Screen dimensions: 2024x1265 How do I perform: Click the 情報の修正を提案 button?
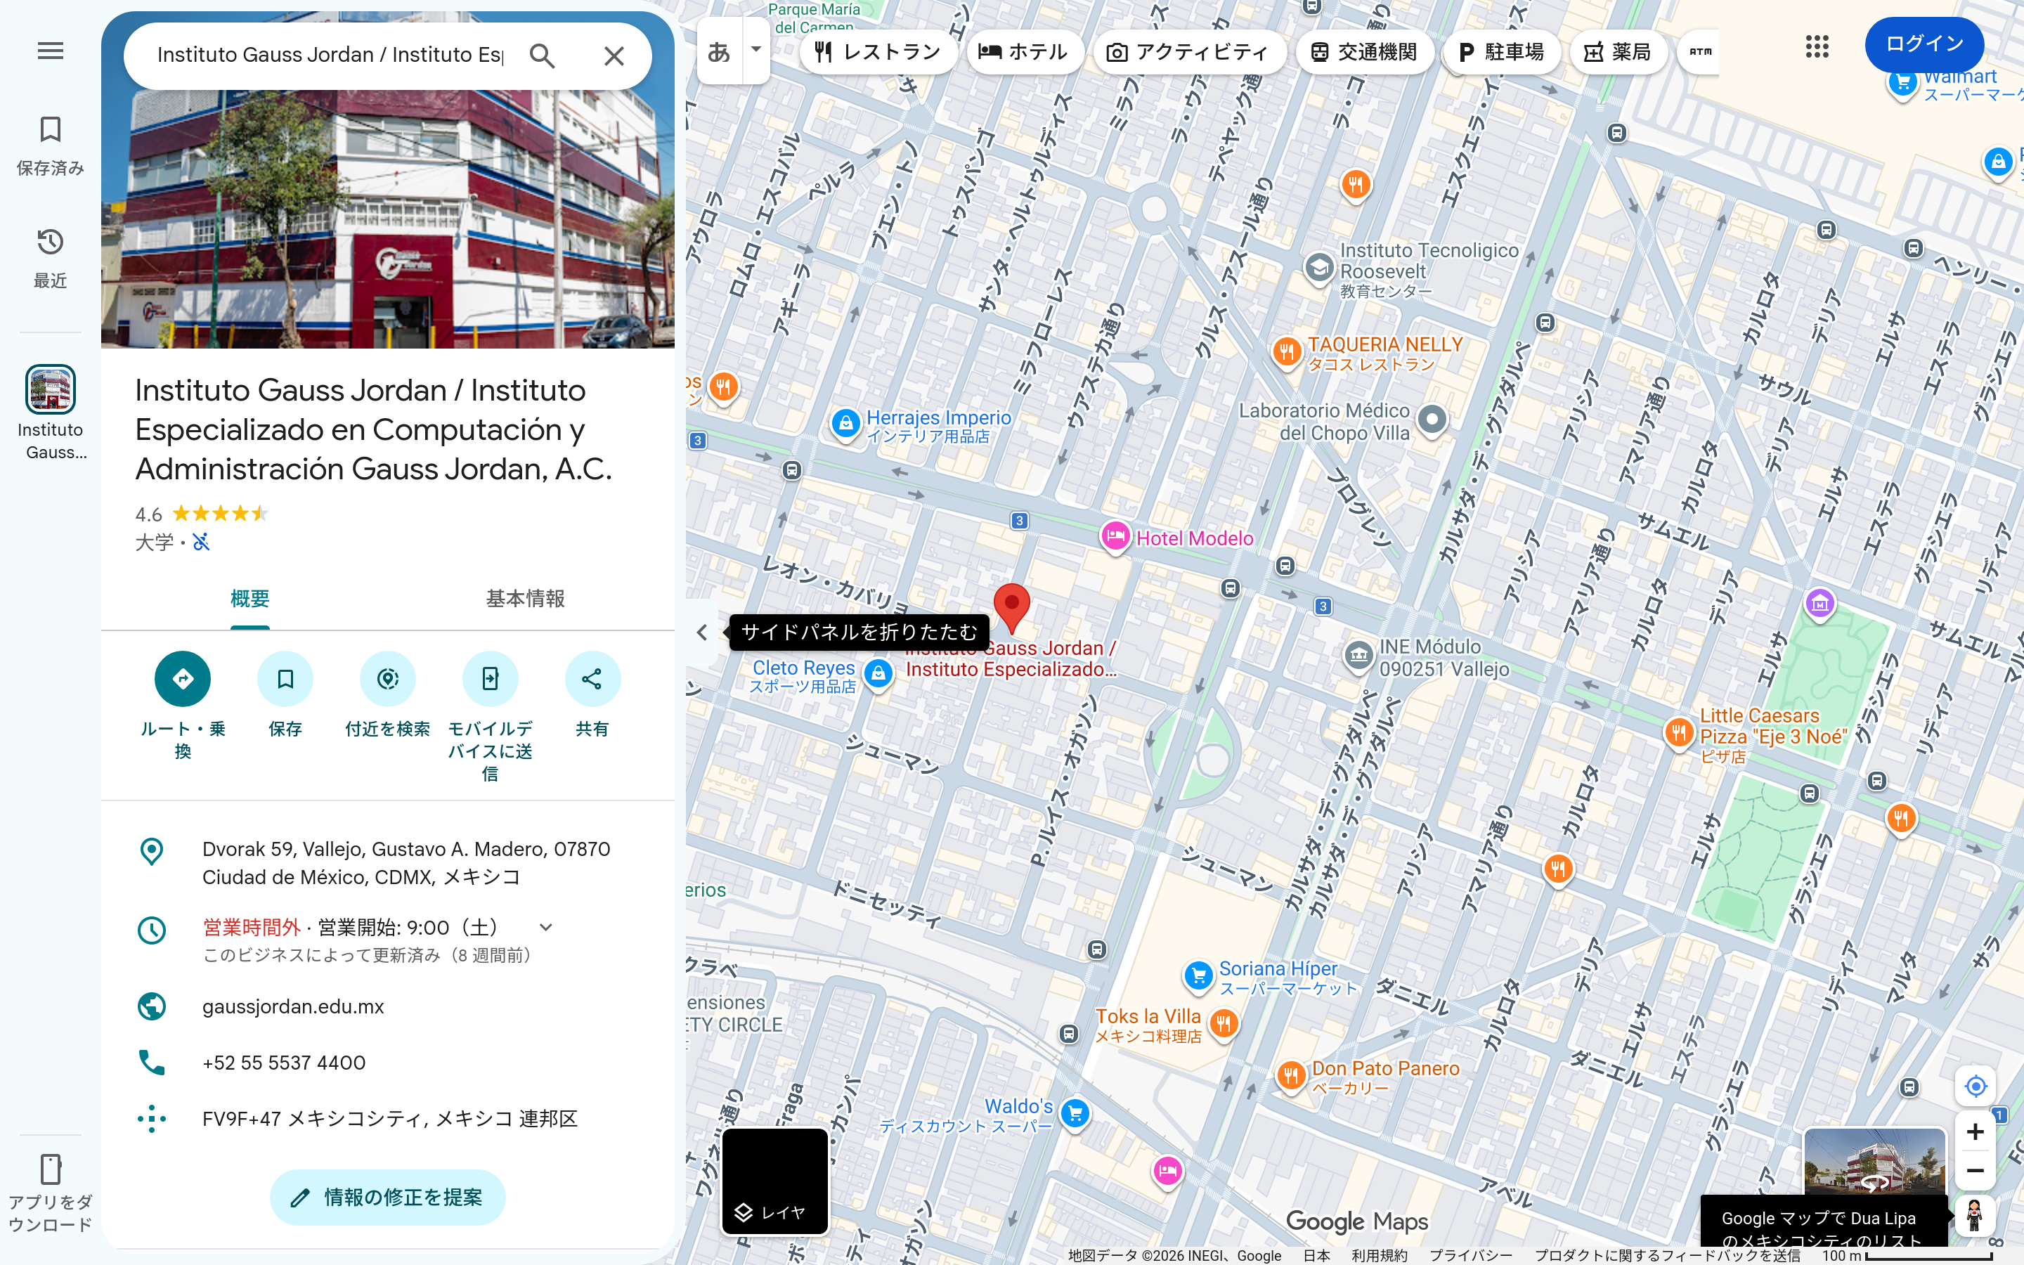[x=387, y=1198]
